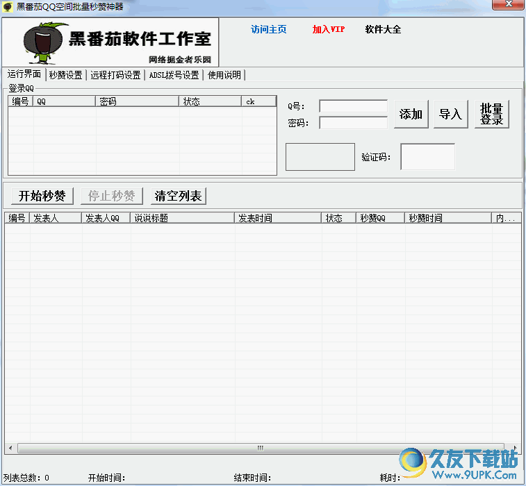Click the 秒赞时间 column header
Screen dimensions: 526x486
tap(448, 218)
